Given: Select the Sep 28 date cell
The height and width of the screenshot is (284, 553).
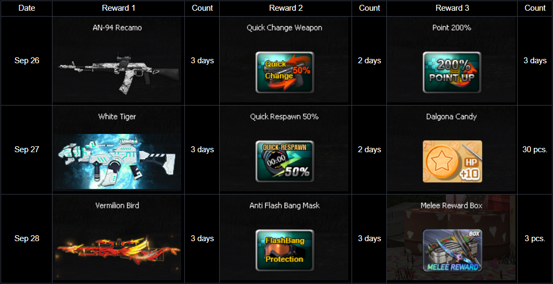Looking at the screenshot, I should 26,238.
